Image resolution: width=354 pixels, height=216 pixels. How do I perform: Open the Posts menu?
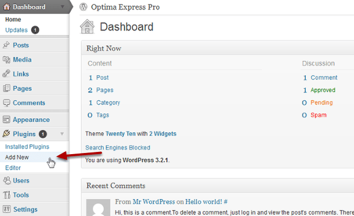point(21,45)
